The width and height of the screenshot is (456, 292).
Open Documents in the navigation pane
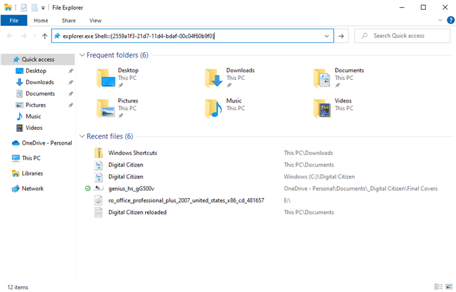pyautogui.click(x=40, y=93)
